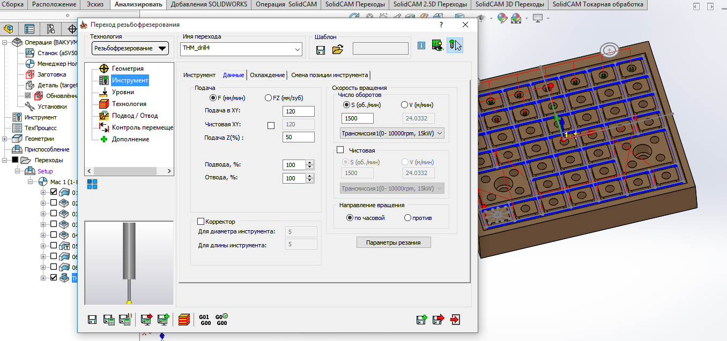Select Уровни in the dialog tree
The image size is (727, 341).
[x=123, y=92]
